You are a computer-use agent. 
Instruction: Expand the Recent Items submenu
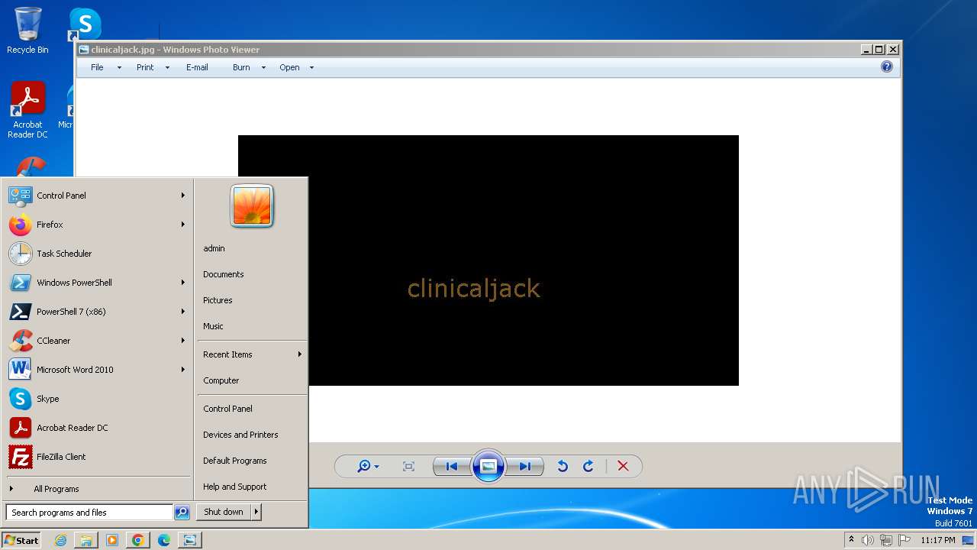[x=252, y=354]
